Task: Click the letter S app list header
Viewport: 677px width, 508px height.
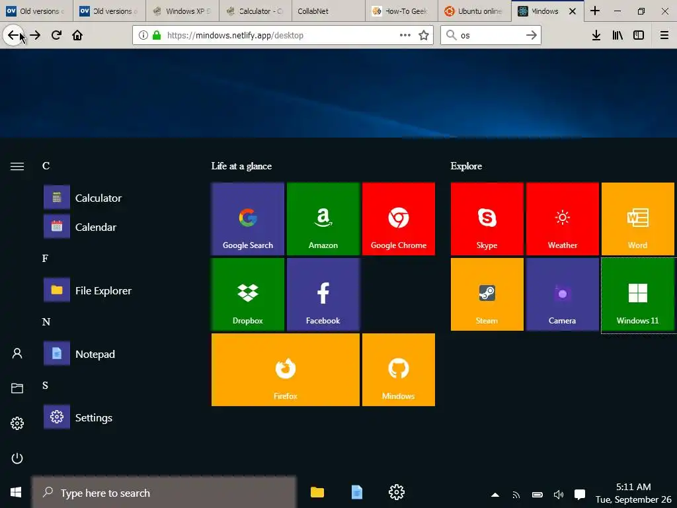Action: coord(46,386)
